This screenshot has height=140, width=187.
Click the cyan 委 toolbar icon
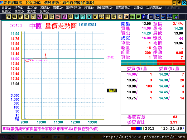point(76,17)
